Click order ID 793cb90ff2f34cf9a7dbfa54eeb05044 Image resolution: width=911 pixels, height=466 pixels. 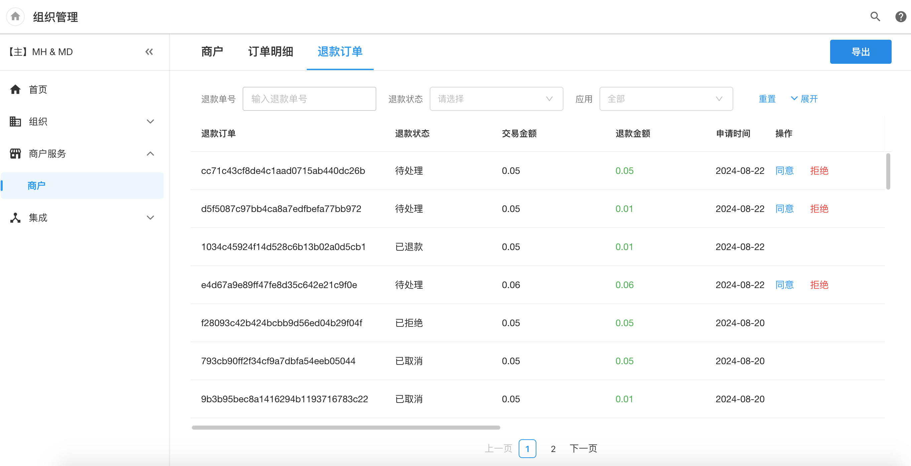[278, 361]
